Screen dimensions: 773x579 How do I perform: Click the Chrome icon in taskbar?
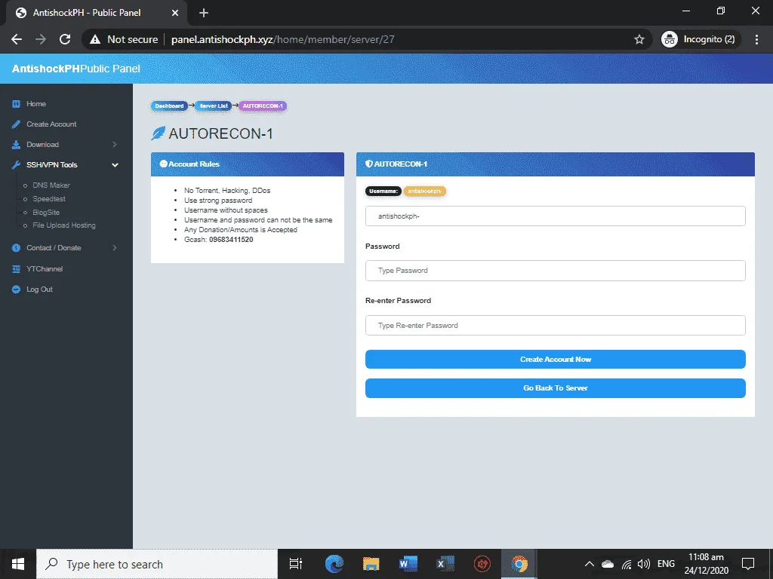pyautogui.click(x=519, y=564)
